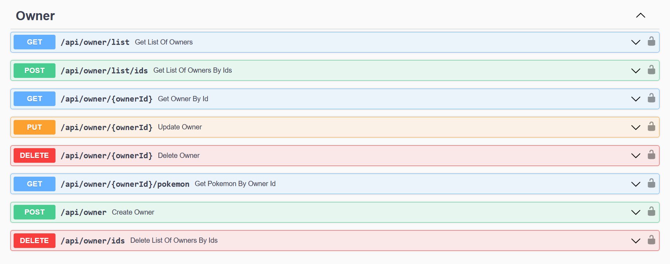Click the PUT method badge
670x264 pixels.
[x=35, y=127]
